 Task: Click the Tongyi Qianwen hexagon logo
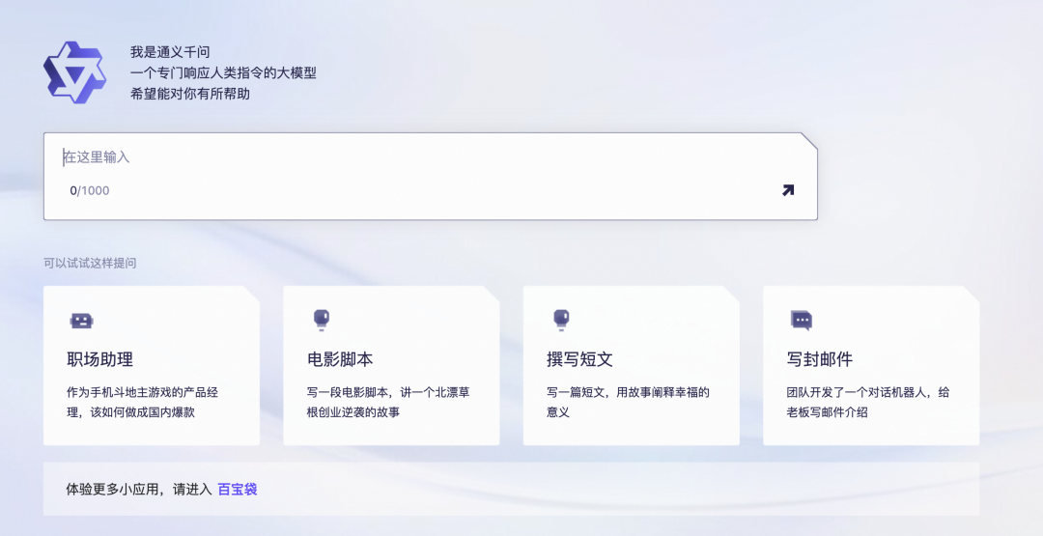tap(73, 72)
